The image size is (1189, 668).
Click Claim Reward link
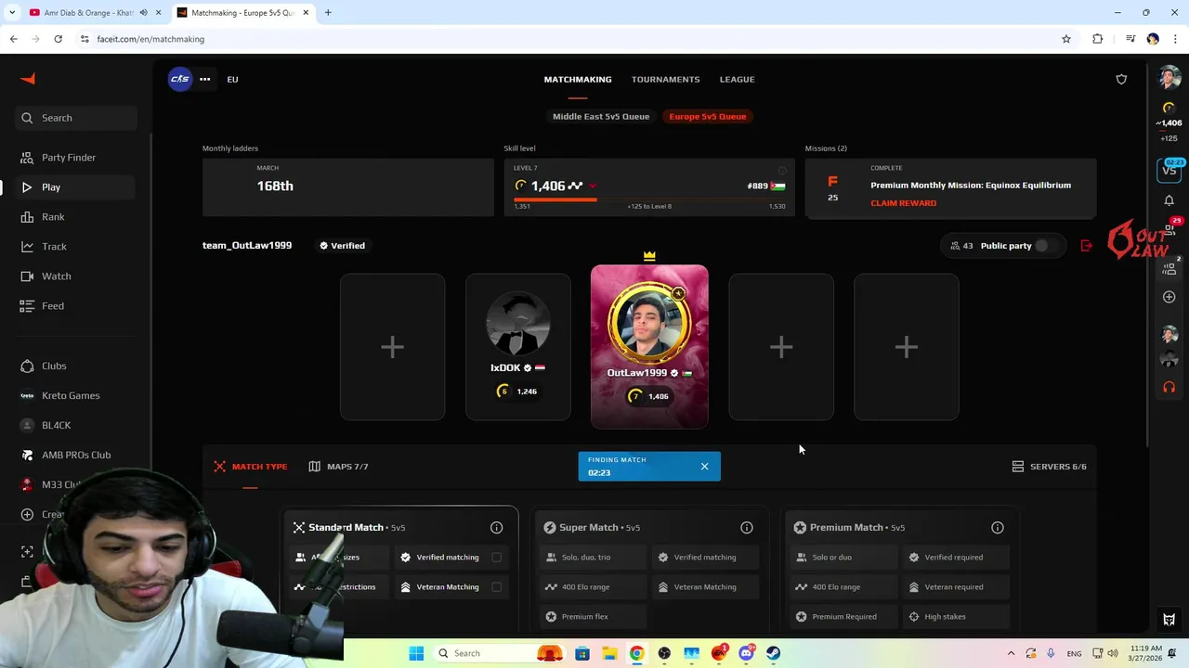(903, 203)
